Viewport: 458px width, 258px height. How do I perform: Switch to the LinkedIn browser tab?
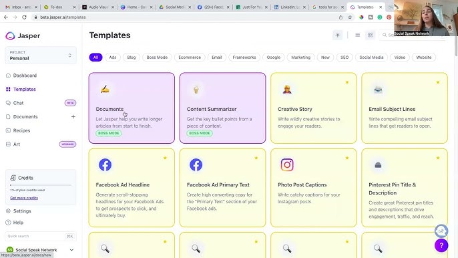tap(289, 7)
